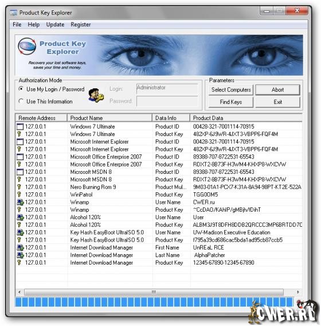Screen dimensions: 321x326
Task: Click the horizontal scrollbar right arrow
Action: click(x=298, y=292)
